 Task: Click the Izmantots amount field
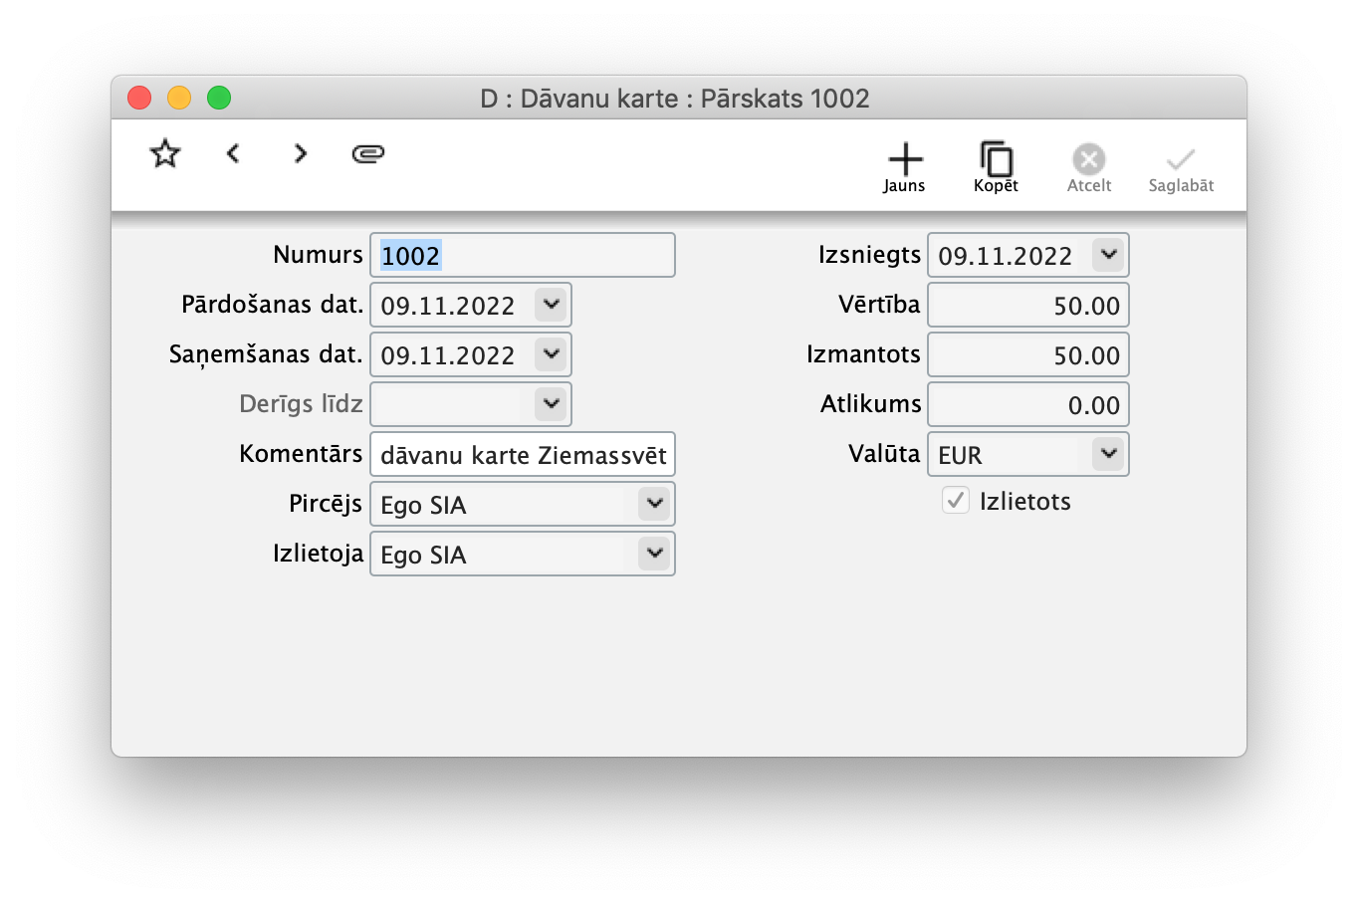pyautogui.click(x=1028, y=354)
